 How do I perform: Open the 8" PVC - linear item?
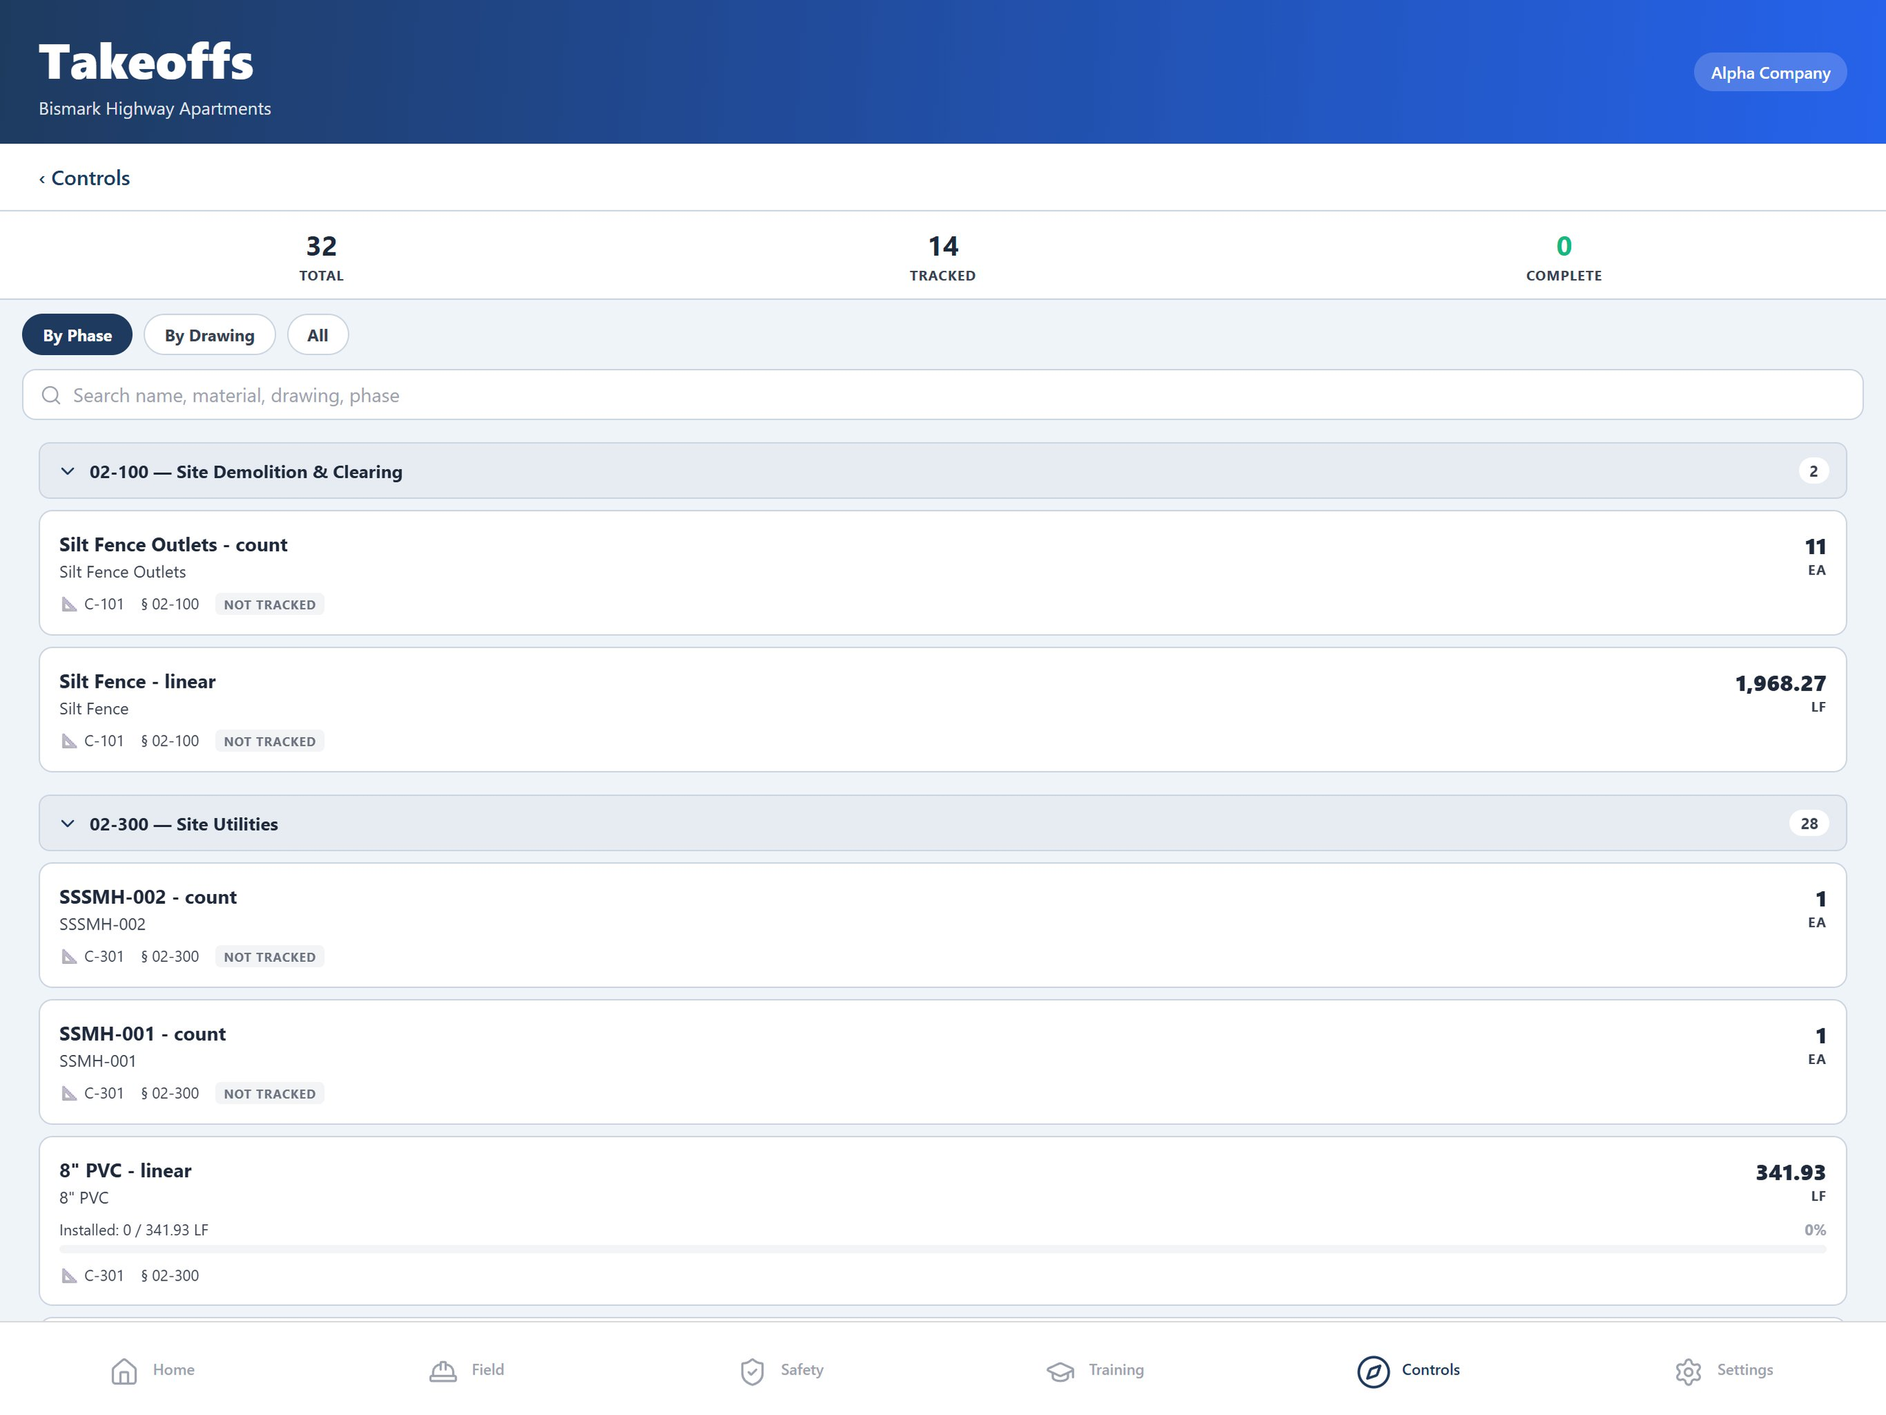(x=942, y=1220)
